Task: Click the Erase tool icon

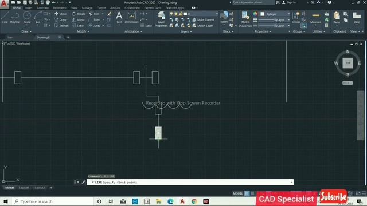Action: click(109, 14)
